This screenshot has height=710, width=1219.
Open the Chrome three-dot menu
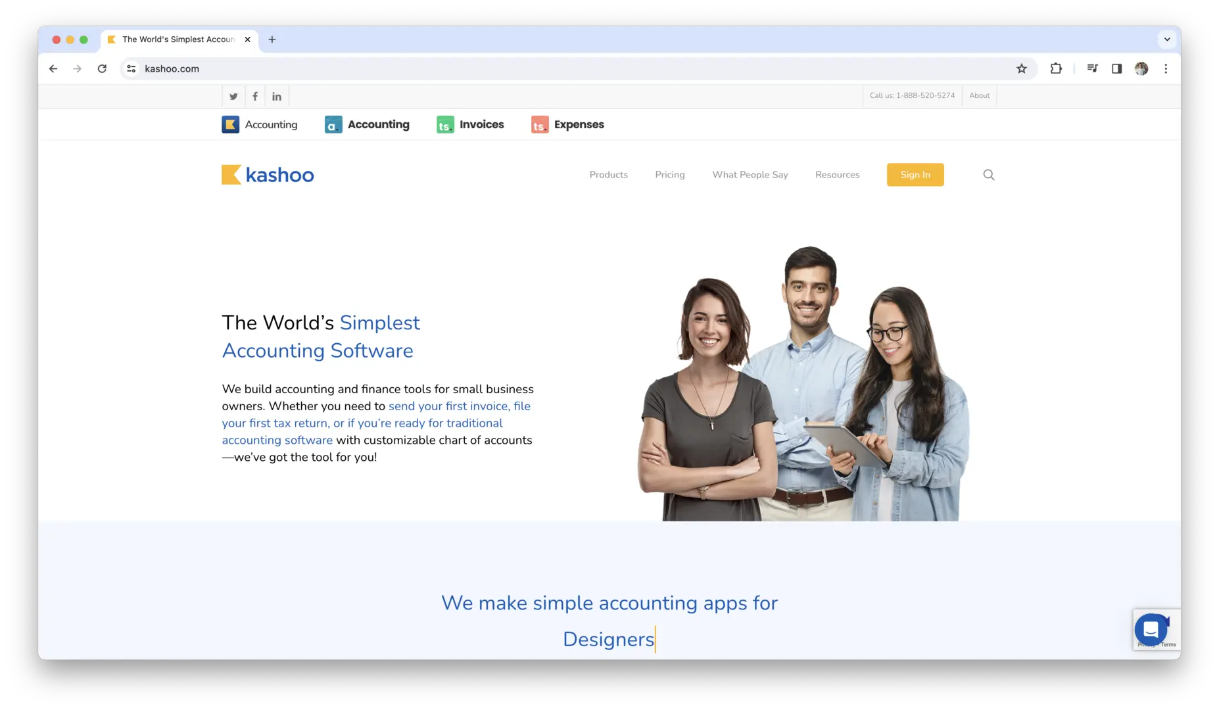point(1166,68)
